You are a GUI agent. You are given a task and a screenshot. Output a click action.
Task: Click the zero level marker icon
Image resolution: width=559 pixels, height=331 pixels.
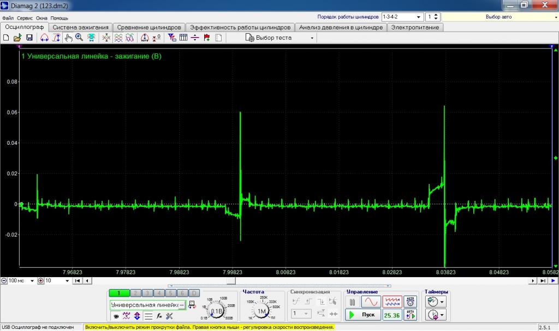(x=157, y=38)
